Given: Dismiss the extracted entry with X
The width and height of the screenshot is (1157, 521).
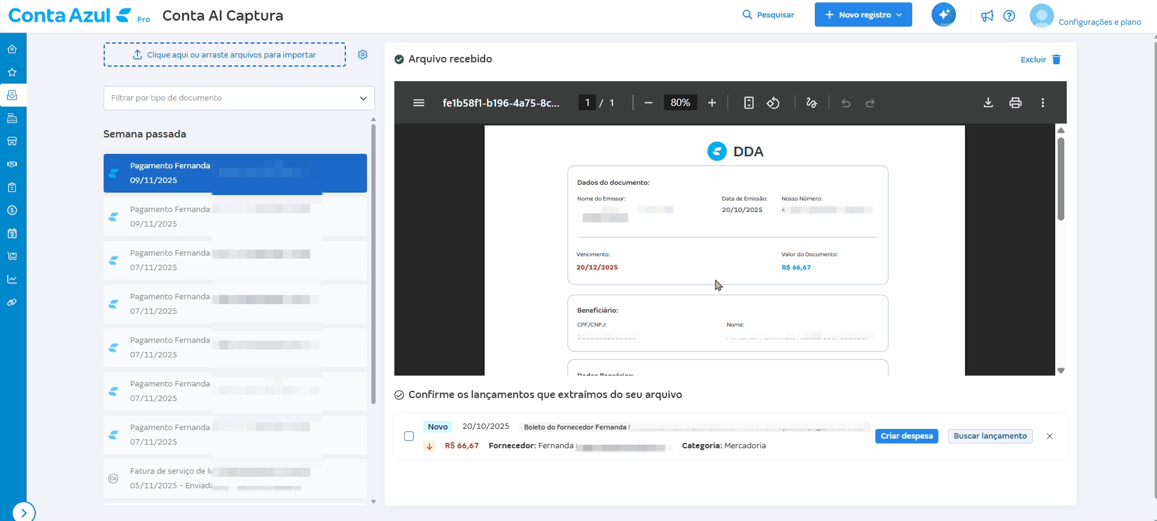Looking at the screenshot, I should 1050,436.
